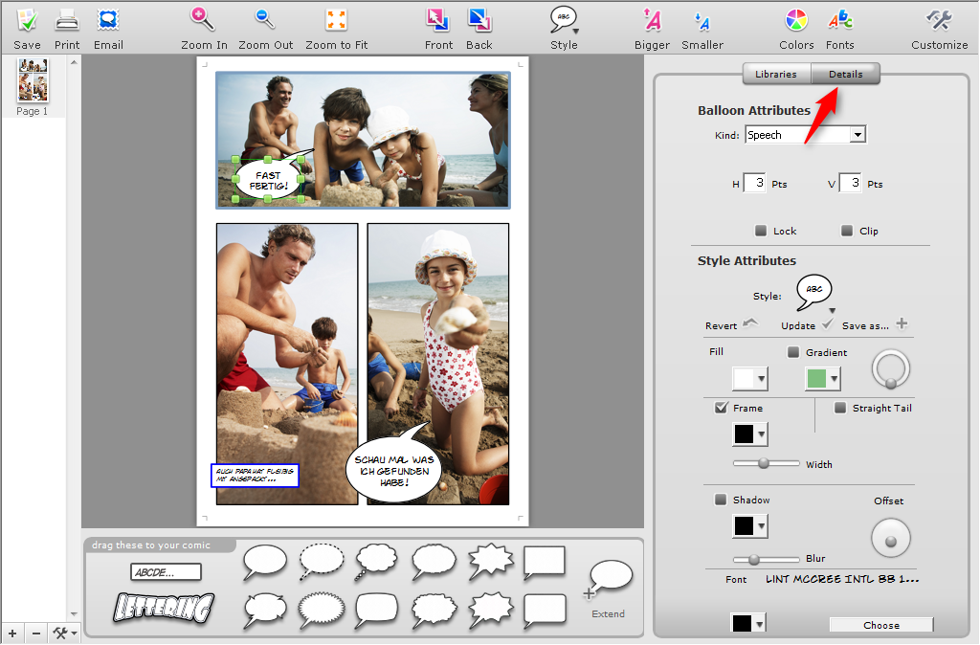Bring selected balloon to Front

[438, 20]
